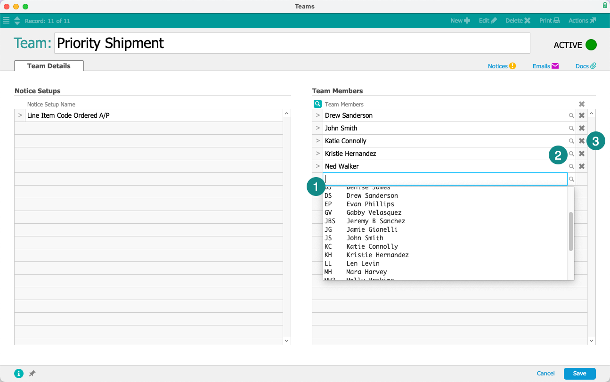
Task: Create a New team record
Action: tap(460, 21)
